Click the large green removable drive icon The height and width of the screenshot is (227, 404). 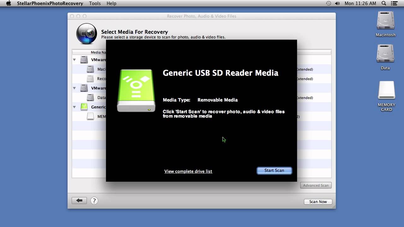tap(136, 91)
